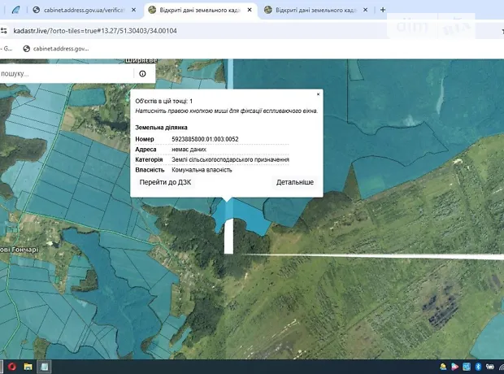Click the browser's leftmost feather tab icon
Screen dimensions: 504x374
click(15, 10)
